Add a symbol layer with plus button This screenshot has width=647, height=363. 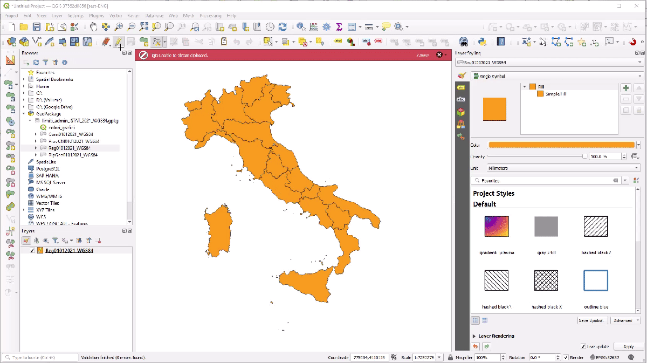[x=625, y=88]
